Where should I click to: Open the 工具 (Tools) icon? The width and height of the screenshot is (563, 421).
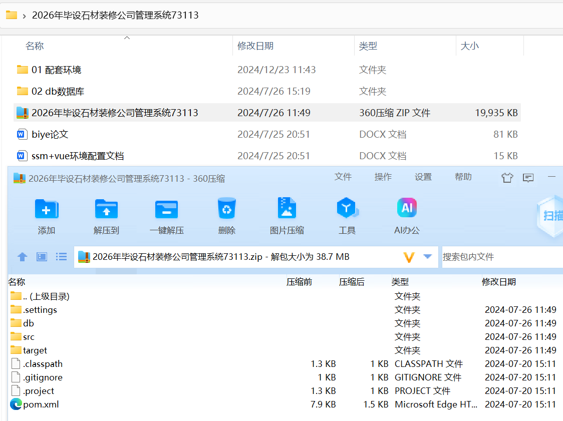tap(347, 208)
